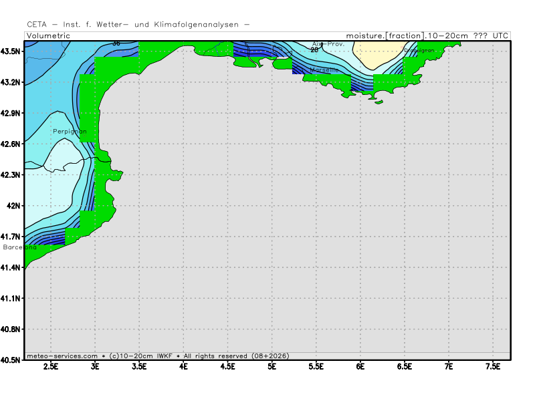This screenshot has width=535, height=401.
Task: Click the moisture fraction 10-20cm UTC title
Action: (427, 36)
